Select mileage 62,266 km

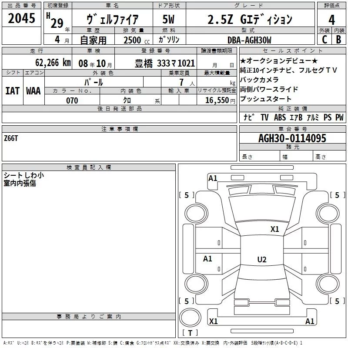[53, 63]
